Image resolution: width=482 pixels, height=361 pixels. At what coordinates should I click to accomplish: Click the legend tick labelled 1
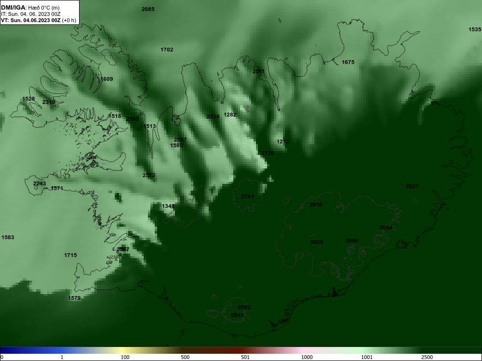pos(62,357)
